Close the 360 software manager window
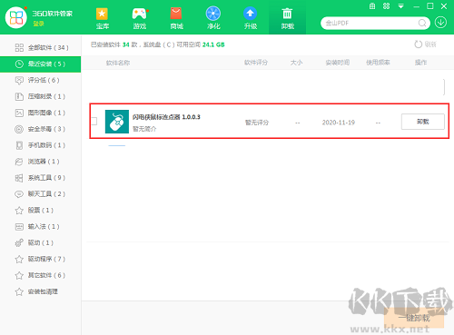The image size is (454, 335). (444, 6)
